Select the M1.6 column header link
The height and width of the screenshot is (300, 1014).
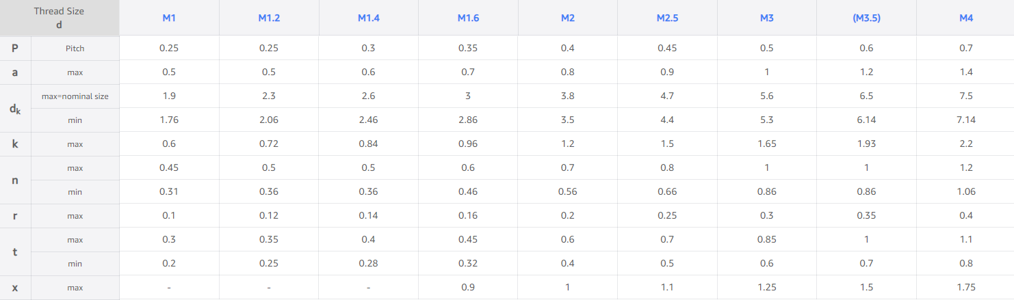tap(468, 18)
